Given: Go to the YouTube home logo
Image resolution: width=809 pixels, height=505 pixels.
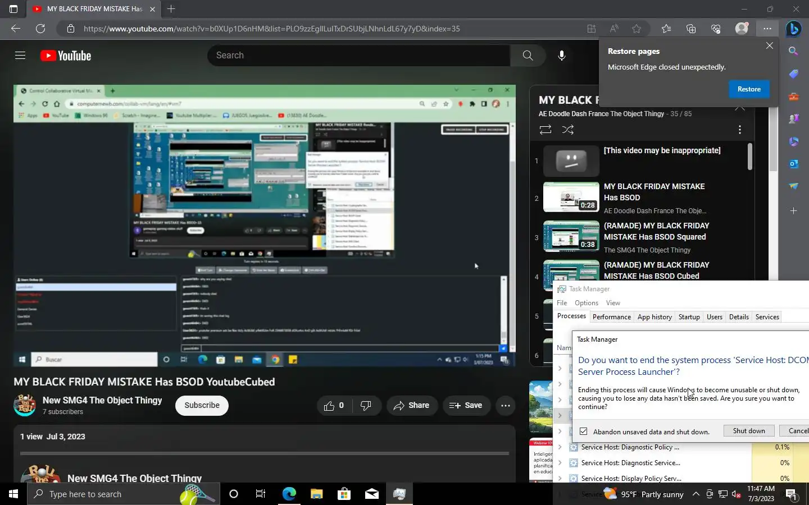Looking at the screenshot, I should point(66,56).
